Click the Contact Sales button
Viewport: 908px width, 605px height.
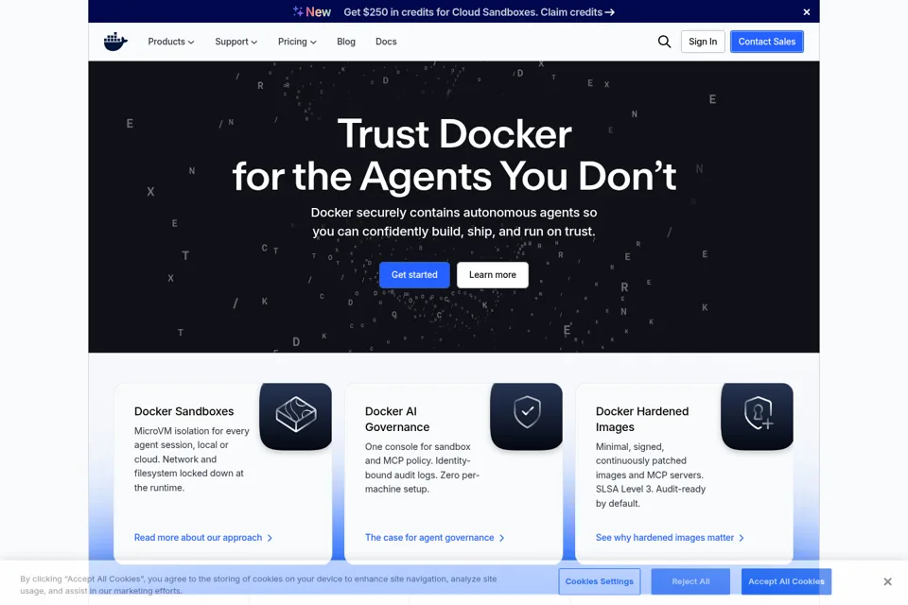coord(767,42)
